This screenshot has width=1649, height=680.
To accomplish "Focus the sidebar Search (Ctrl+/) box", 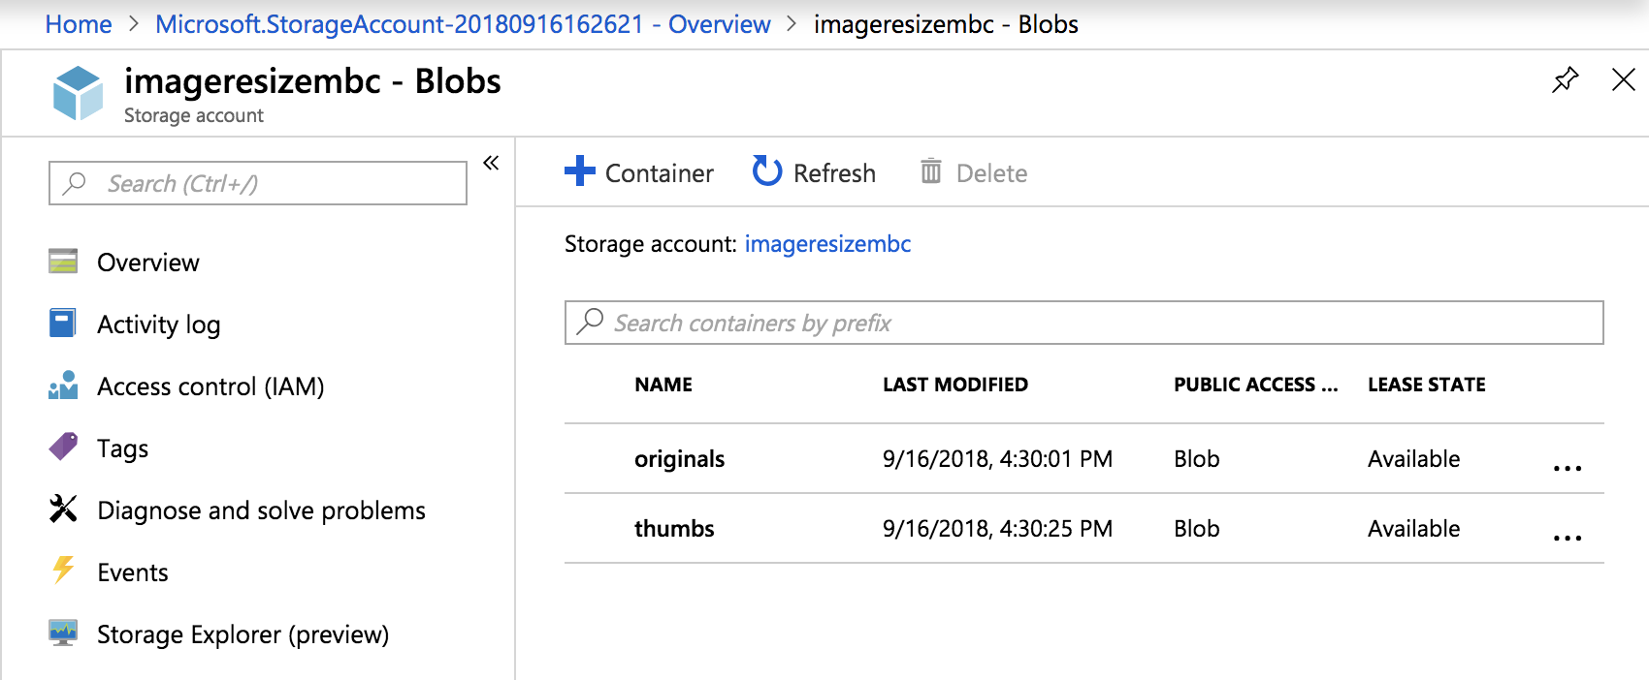I will (258, 183).
